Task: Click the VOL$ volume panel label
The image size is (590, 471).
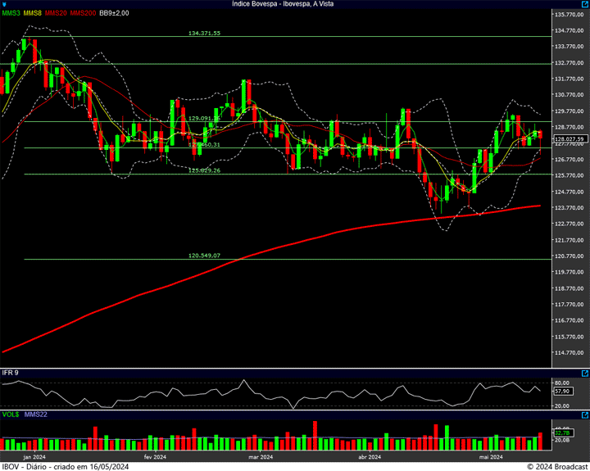Action: [x=11, y=414]
